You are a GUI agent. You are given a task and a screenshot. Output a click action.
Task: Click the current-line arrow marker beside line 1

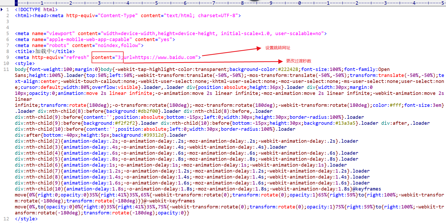click(x=2, y=10)
